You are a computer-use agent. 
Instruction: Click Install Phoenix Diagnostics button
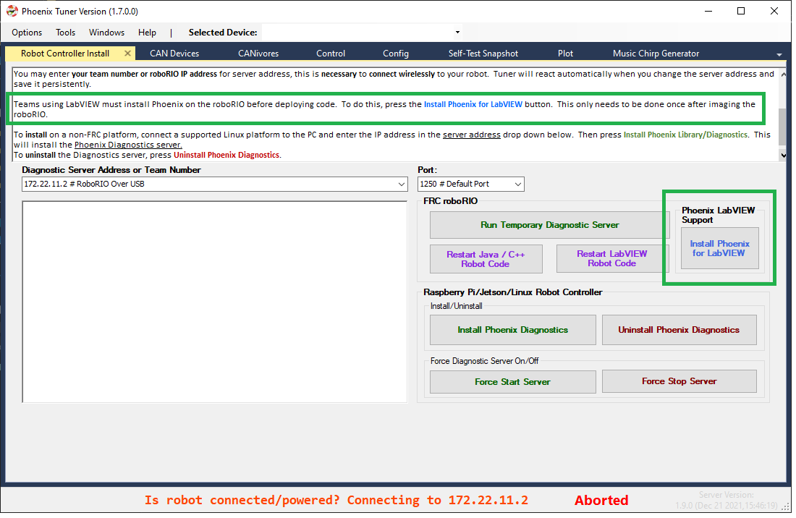pyautogui.click(x=513, y=330)
